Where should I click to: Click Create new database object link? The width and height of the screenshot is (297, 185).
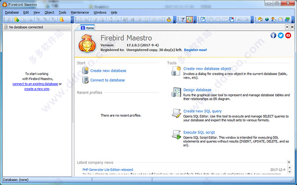pos(207,69)
